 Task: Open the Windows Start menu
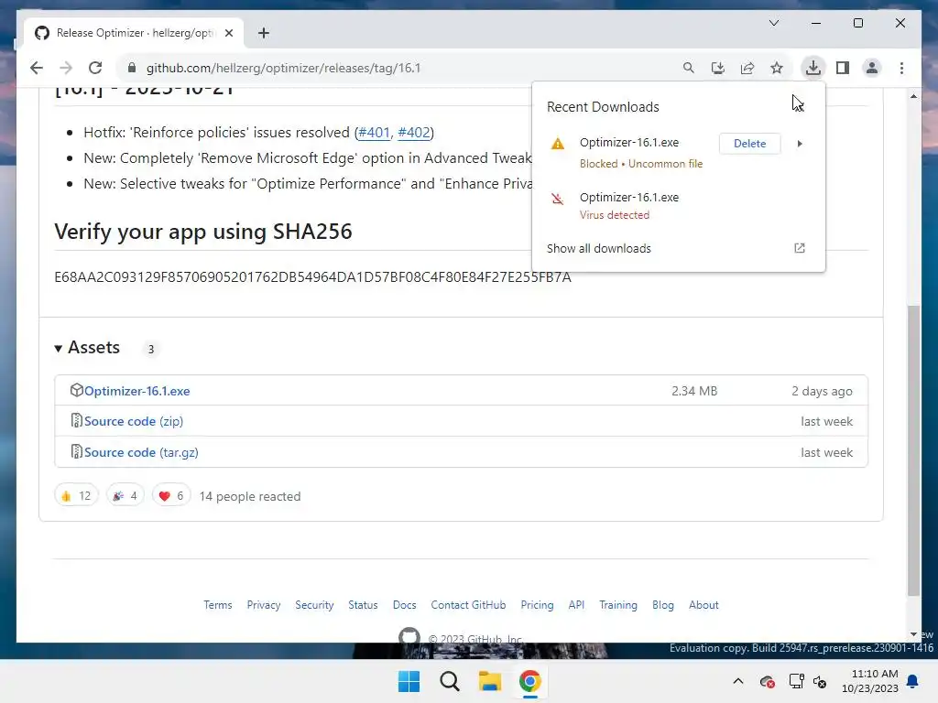(409, 681)
